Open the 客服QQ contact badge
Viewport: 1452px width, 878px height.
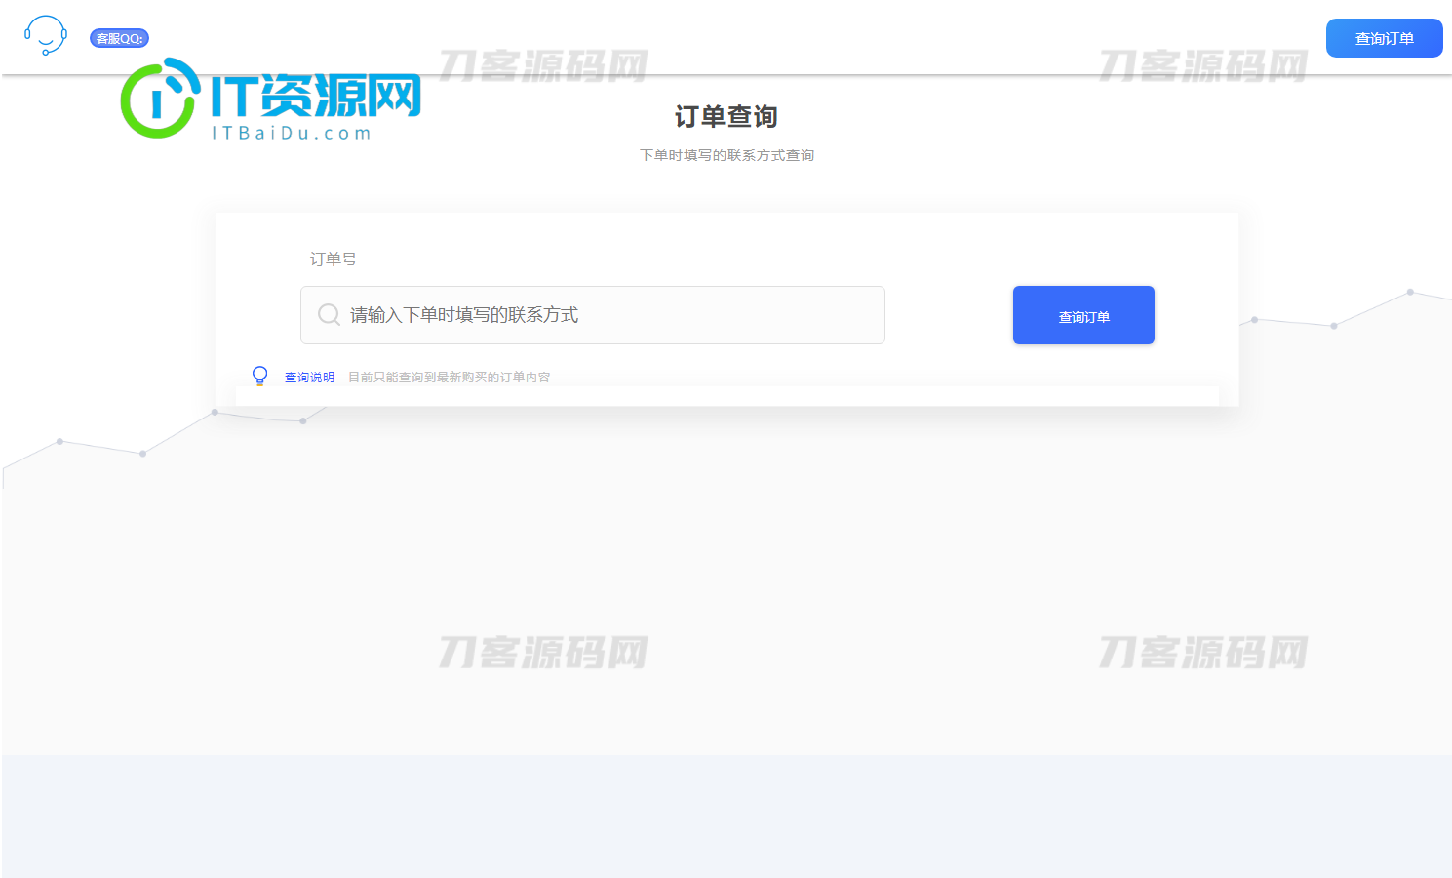119,39
